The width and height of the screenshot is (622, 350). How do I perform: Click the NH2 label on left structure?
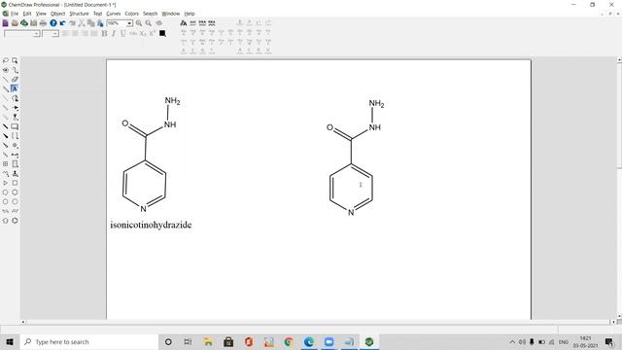(x=173, y=101)
